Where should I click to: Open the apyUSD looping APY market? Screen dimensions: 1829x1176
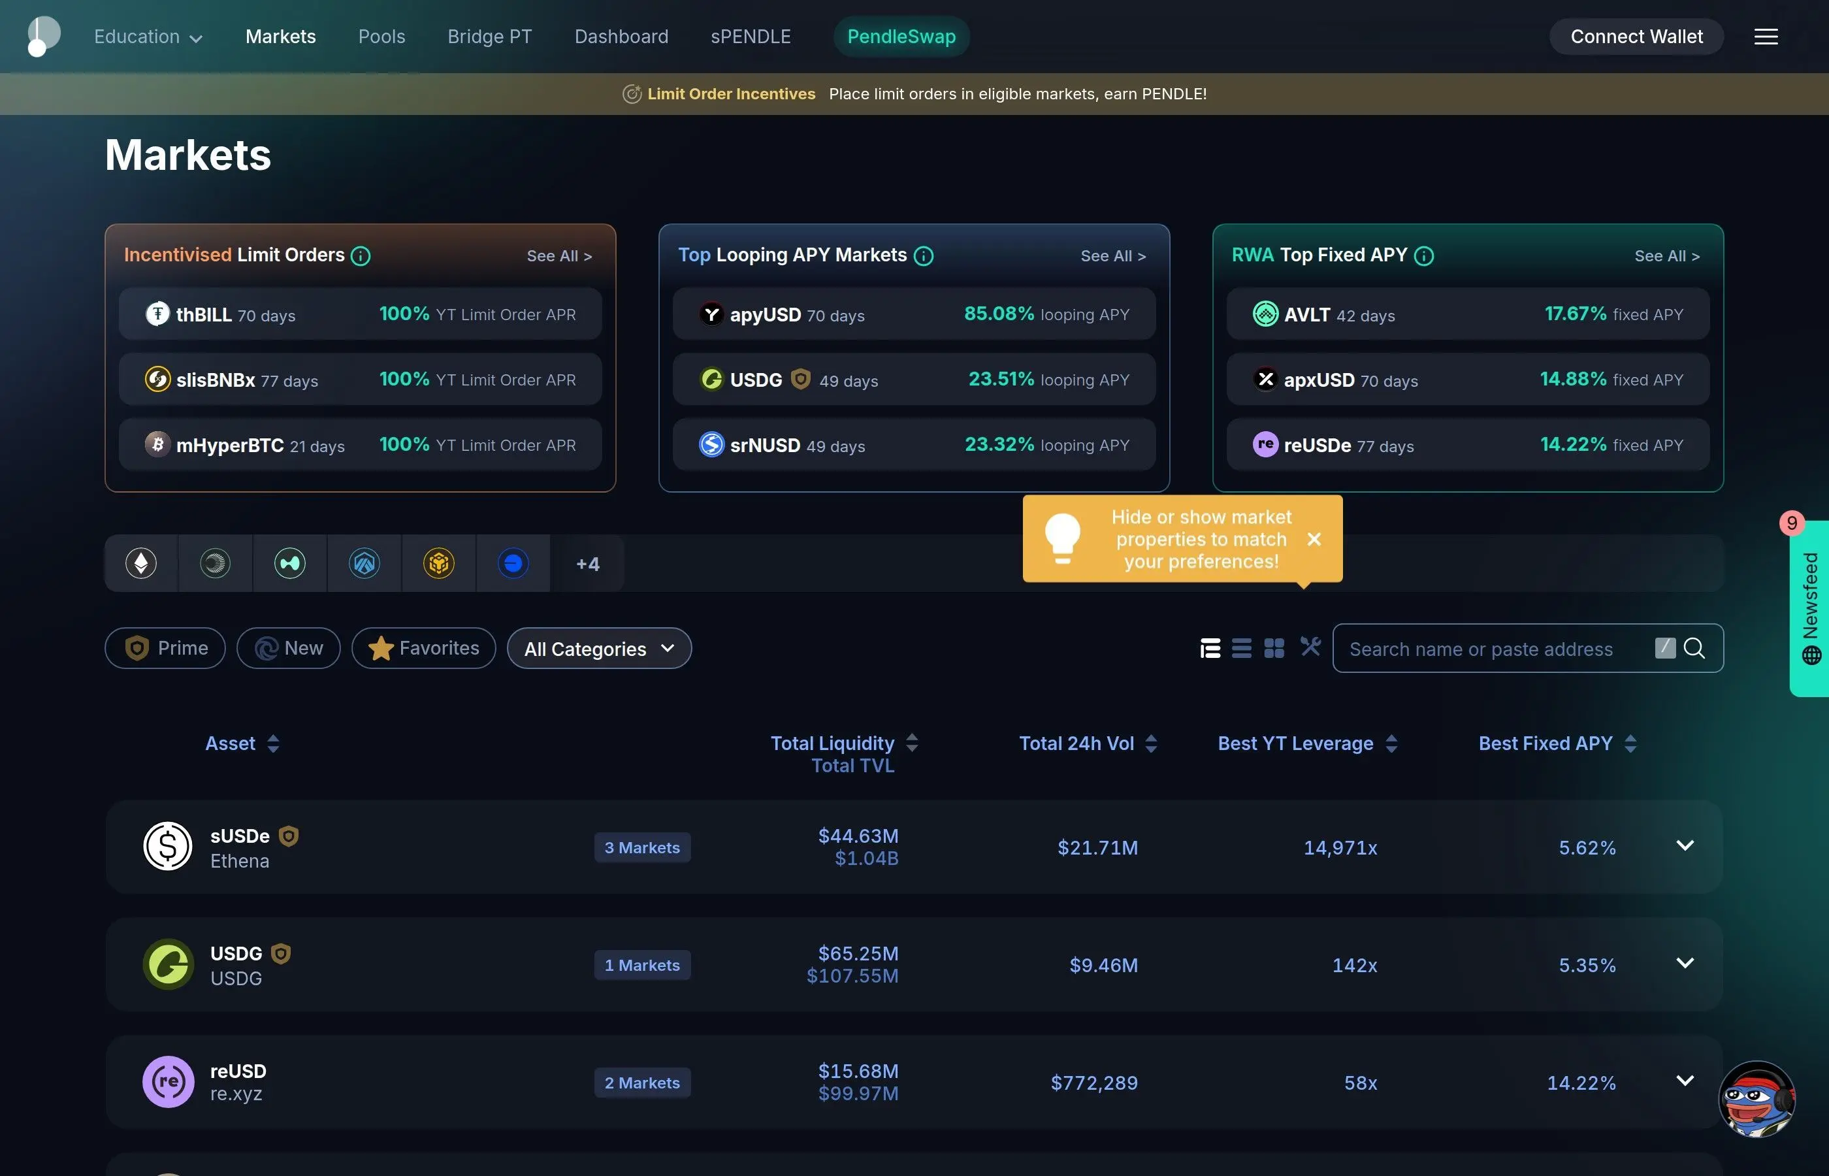(x=914, y=314)
